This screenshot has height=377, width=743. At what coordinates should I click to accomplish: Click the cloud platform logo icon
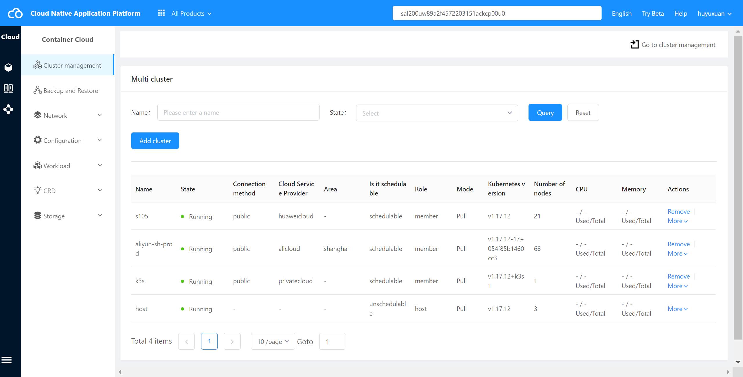pyautogui.click(x=15, y=13)
